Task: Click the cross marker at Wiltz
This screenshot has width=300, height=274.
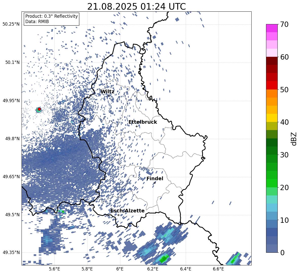Action: (x=109, y=96)
